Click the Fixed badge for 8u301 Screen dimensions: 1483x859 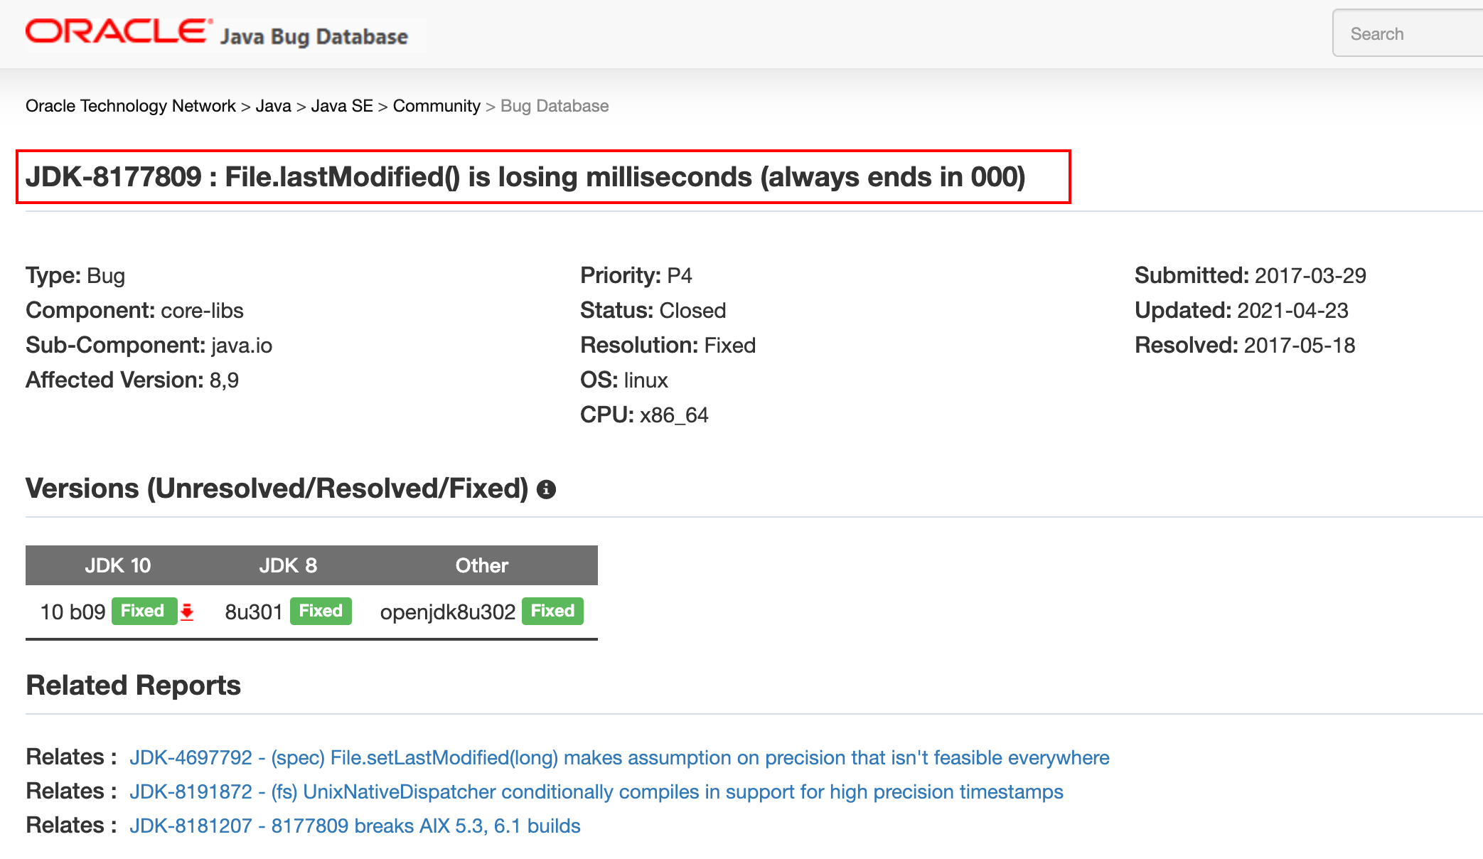click(x=321, y=611)
